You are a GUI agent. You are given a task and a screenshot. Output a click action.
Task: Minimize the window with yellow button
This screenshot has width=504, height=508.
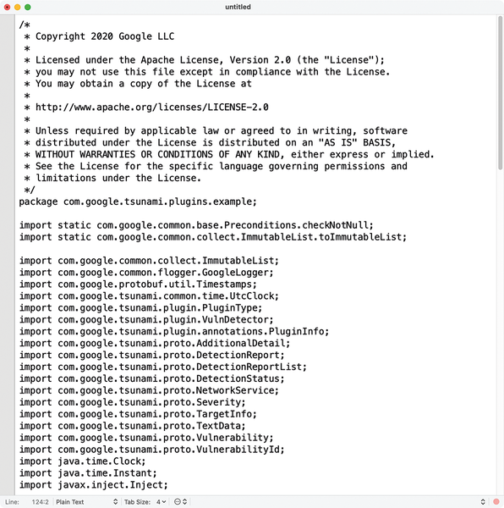click(x=18, y=7)
